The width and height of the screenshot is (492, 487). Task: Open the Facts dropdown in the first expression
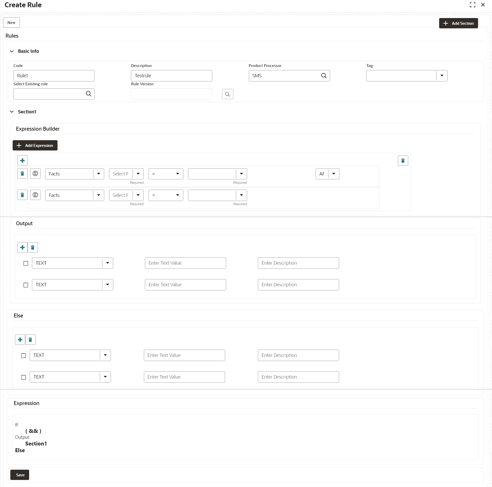98,173
